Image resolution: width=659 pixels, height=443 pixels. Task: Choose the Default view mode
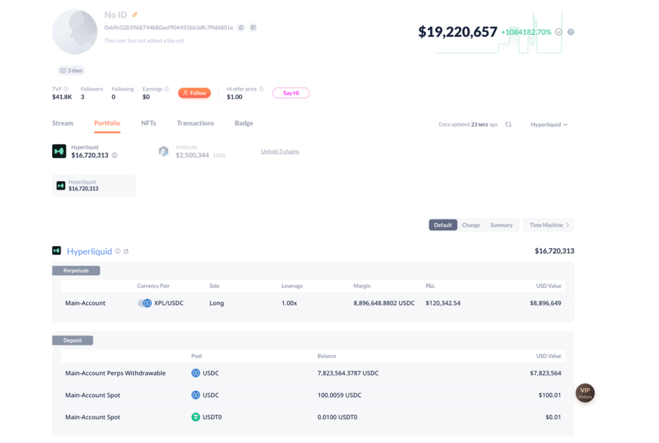coord(443,225)
